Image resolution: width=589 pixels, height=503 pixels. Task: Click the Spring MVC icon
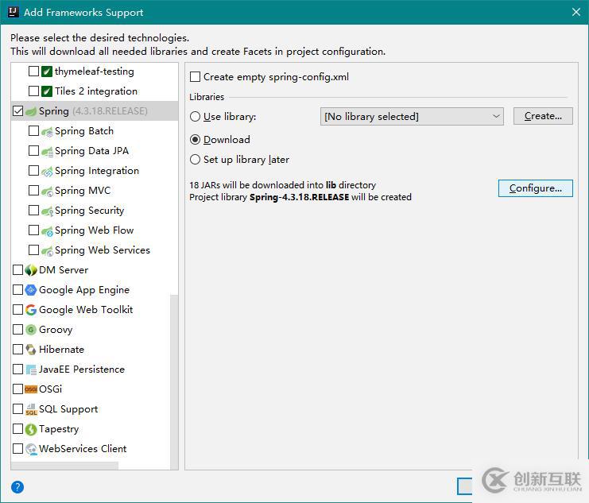tap(47, 192)
